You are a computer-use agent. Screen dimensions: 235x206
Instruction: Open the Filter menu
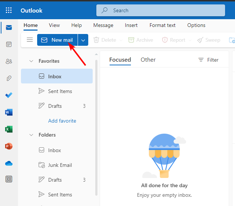[208, 60]
